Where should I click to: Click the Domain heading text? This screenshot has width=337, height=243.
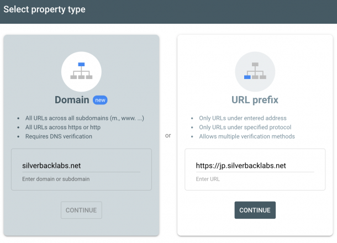[72, 100]
